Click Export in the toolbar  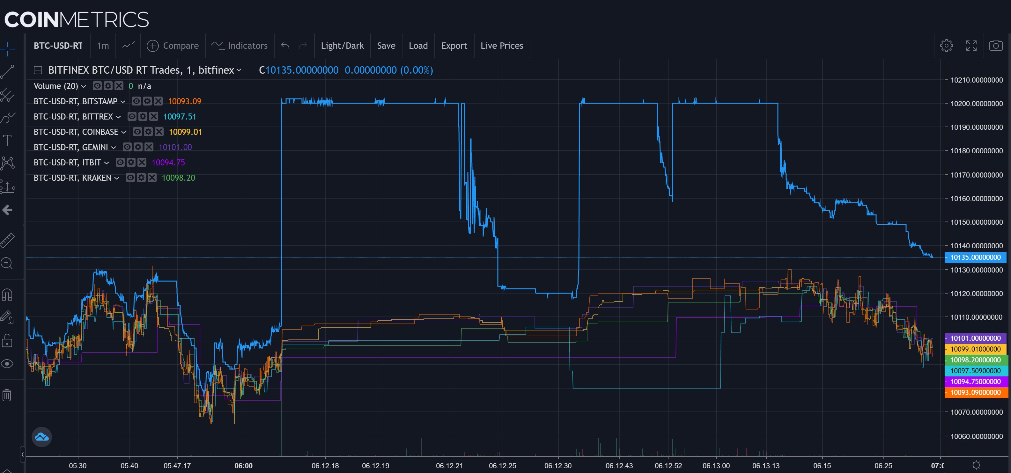(454, 46)
